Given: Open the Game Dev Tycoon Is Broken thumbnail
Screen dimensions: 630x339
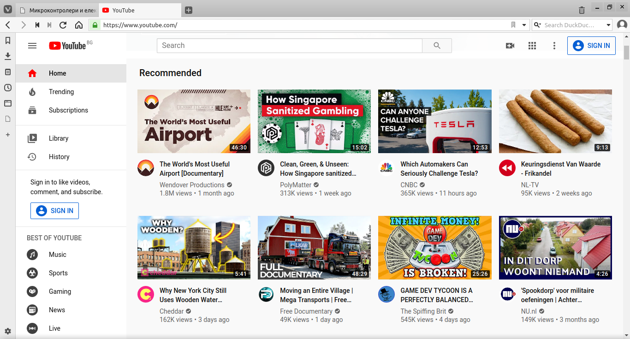Looking at the screenshot, I should pos(434,248).
